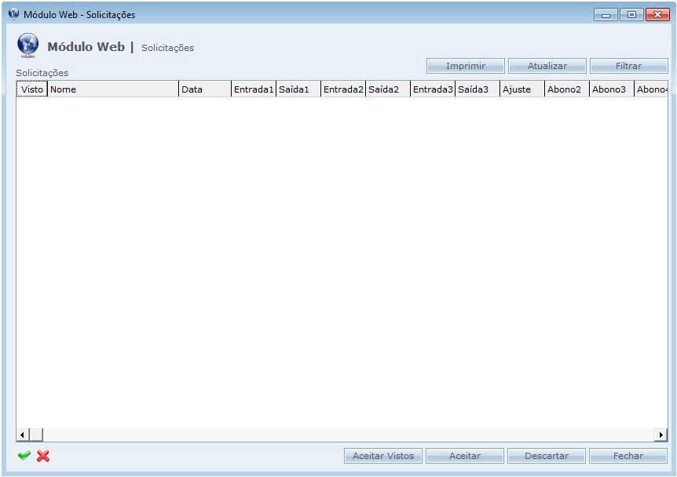The height and width of the screenshot is (477, 677).
Task: Maximize the Módulo Web window
Action: 631,14
